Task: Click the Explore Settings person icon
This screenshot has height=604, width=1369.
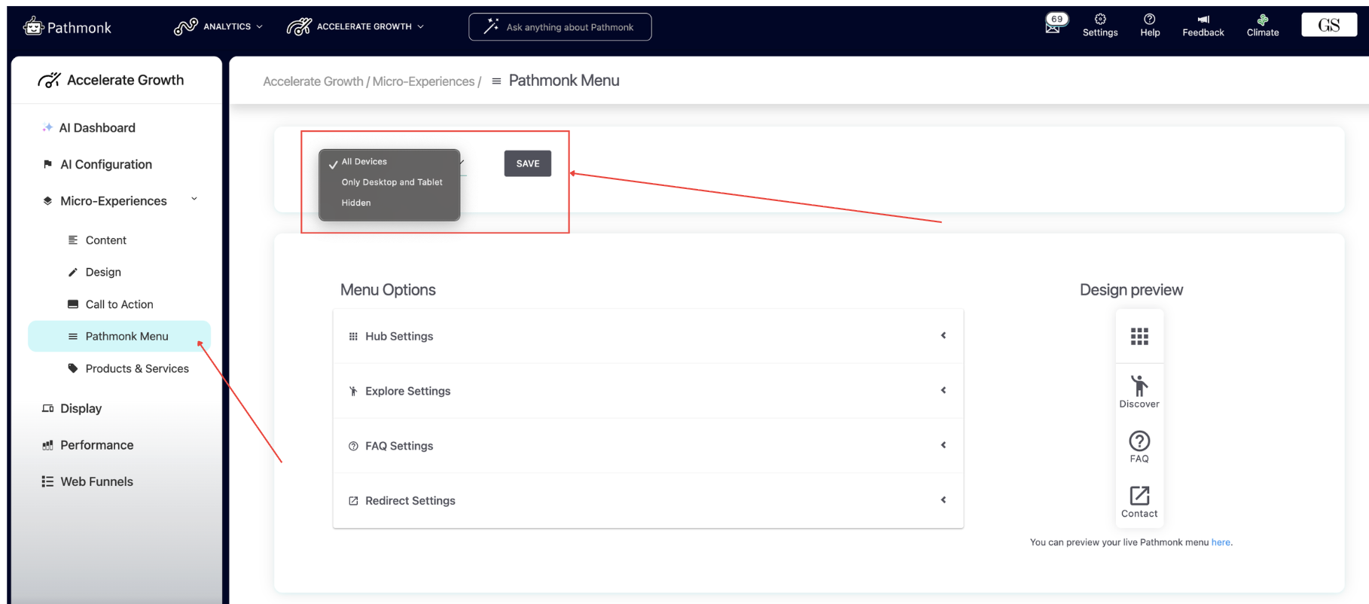Action: click(x=353, y=391)
